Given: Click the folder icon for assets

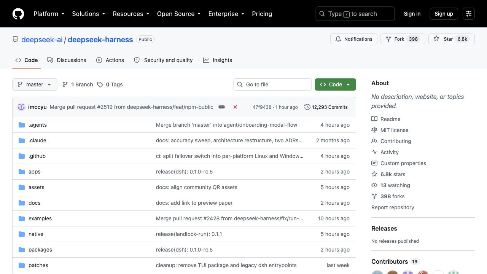Looking at the screenshot, I should (x=22, y=187).
